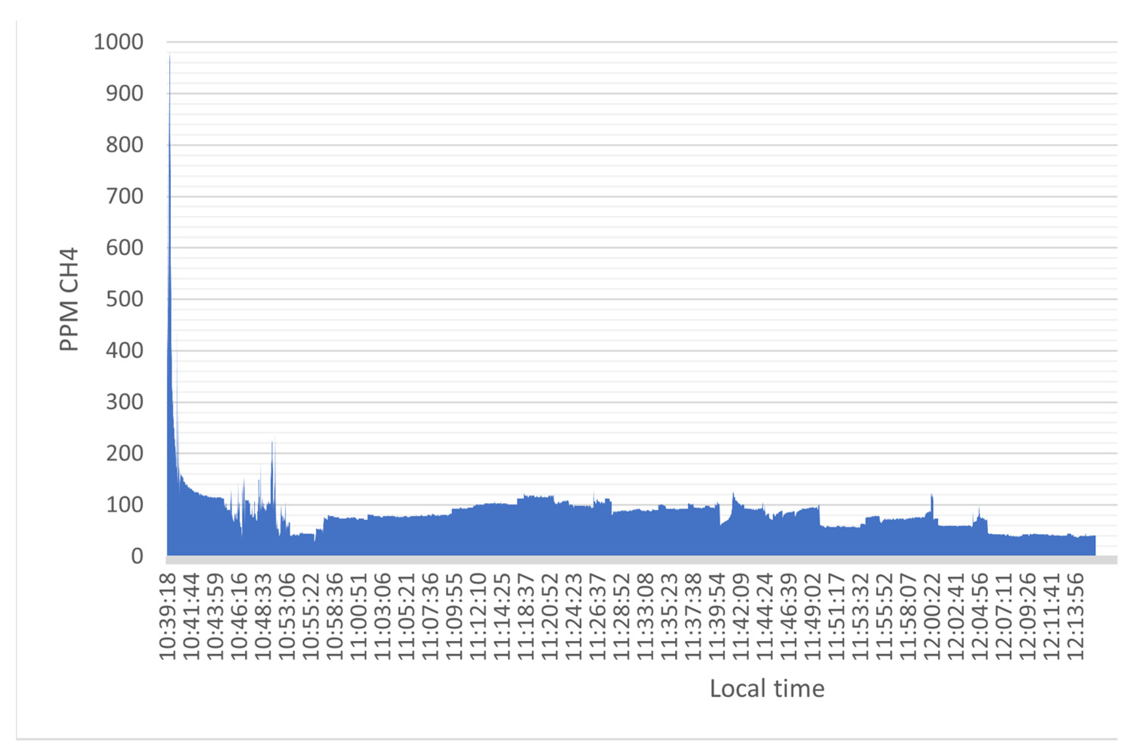Click the 0 y-axis tick label
Viewport: 1137px width, 752px height.
(137, 556)
